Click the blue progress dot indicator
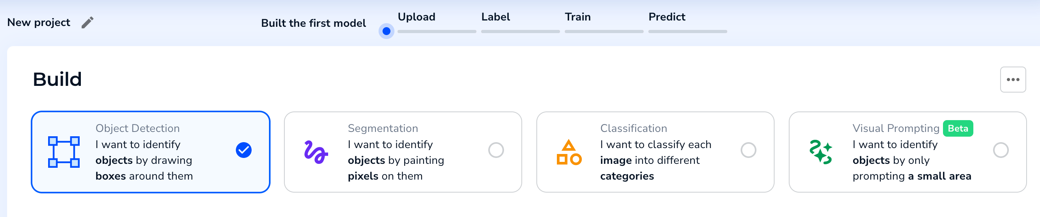The height and width of the screenshot is (217, 1040). [386, 31]
